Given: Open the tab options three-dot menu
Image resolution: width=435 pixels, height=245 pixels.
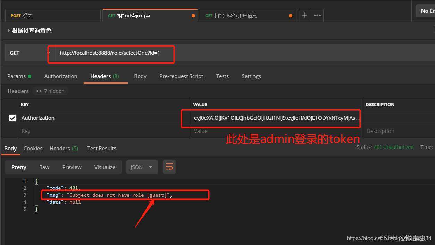Looking at the screenshot, I should [x=317, y=15].
